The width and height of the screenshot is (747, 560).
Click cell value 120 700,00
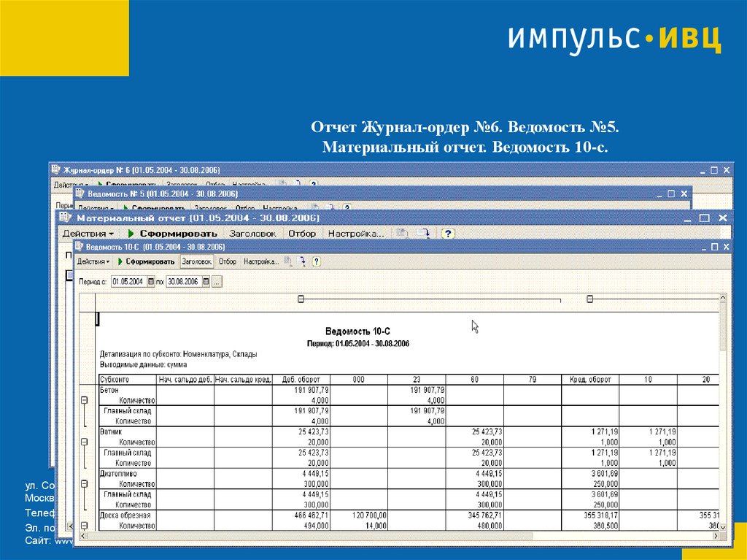370,515
